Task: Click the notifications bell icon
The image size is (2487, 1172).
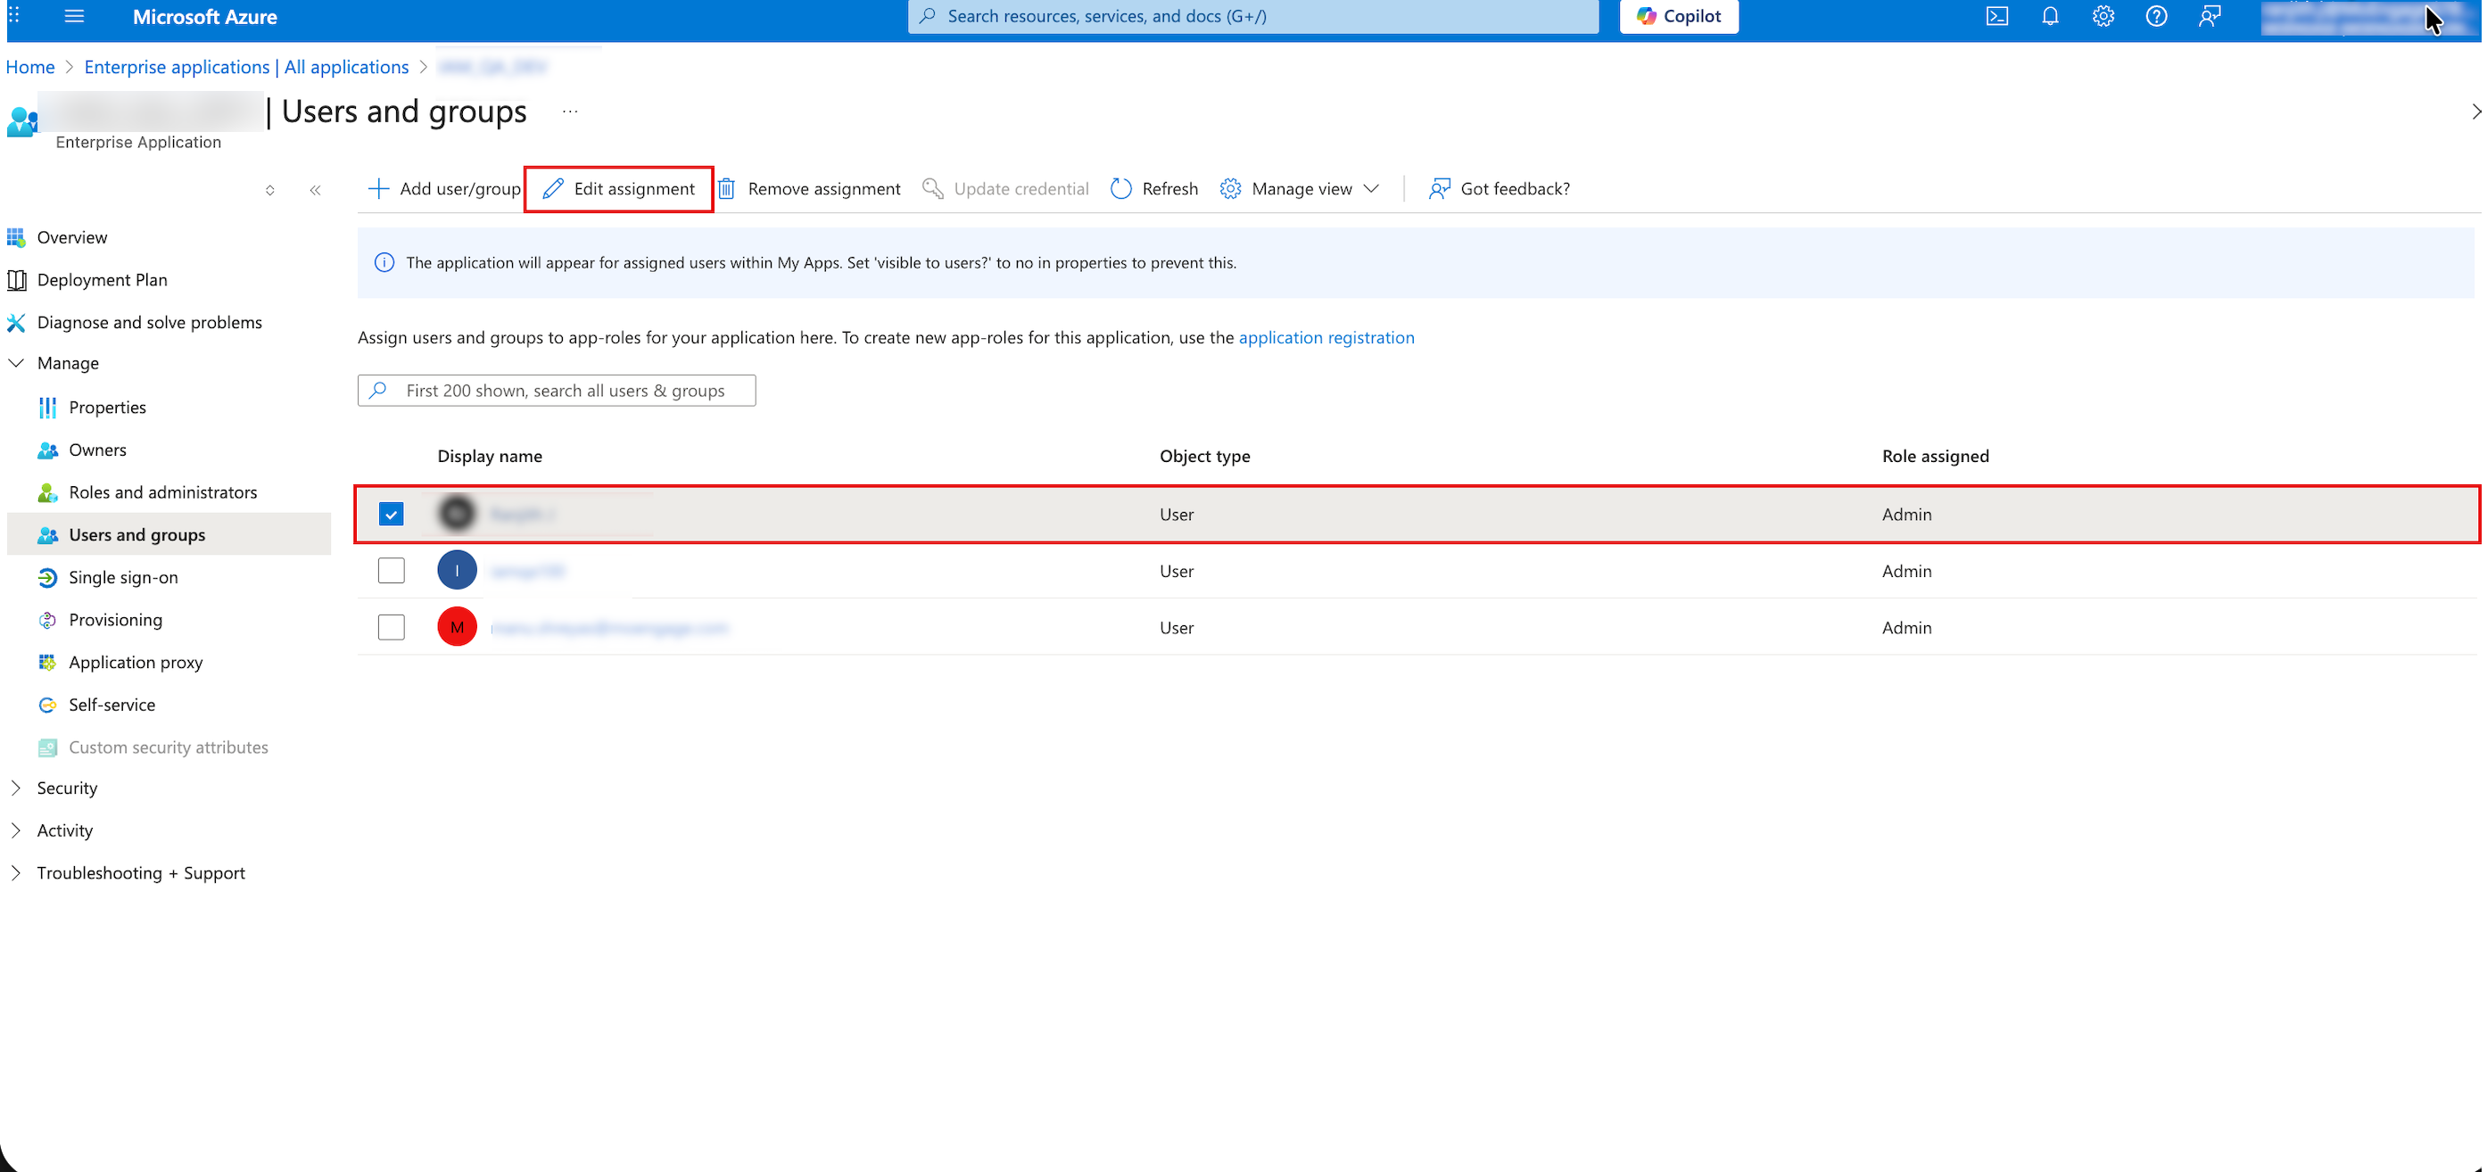Action: [2050, 16]
